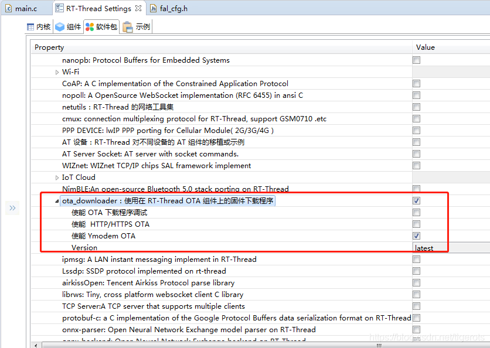Select the 'airkissOpen: Tencent Airkiss' row text

pos(148,283)
